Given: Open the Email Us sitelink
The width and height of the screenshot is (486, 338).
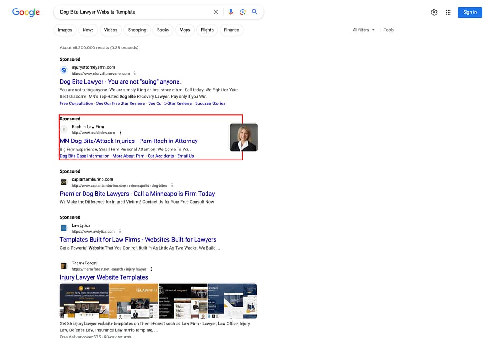Looking at the screenshot, I should coord(186,156).
